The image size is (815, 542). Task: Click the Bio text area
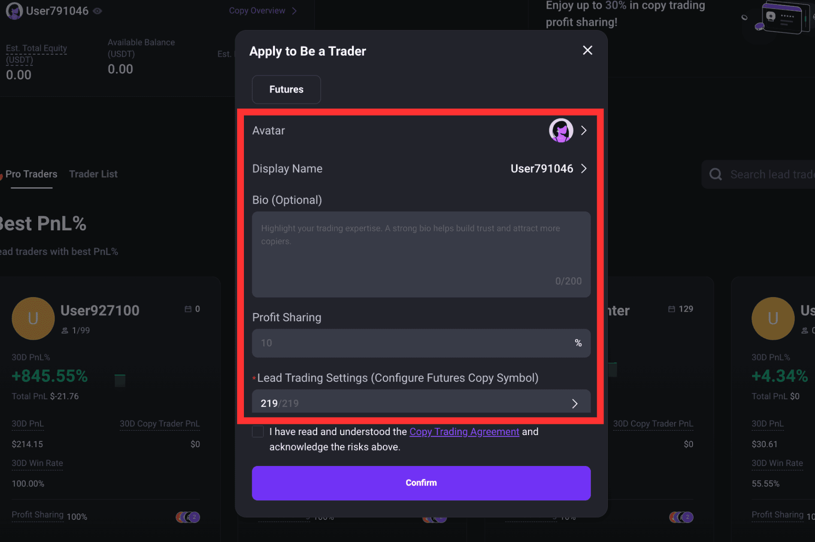coord(421,255)
